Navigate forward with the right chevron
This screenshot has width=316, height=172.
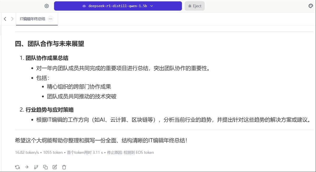pos(12,19)
